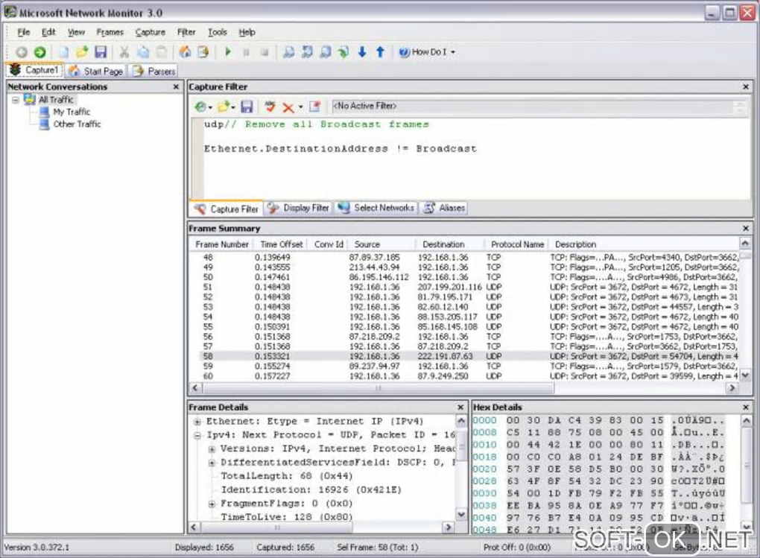The image size is (760, 558).
Task: Click the Stop capture button
Action: click(265, 52)
